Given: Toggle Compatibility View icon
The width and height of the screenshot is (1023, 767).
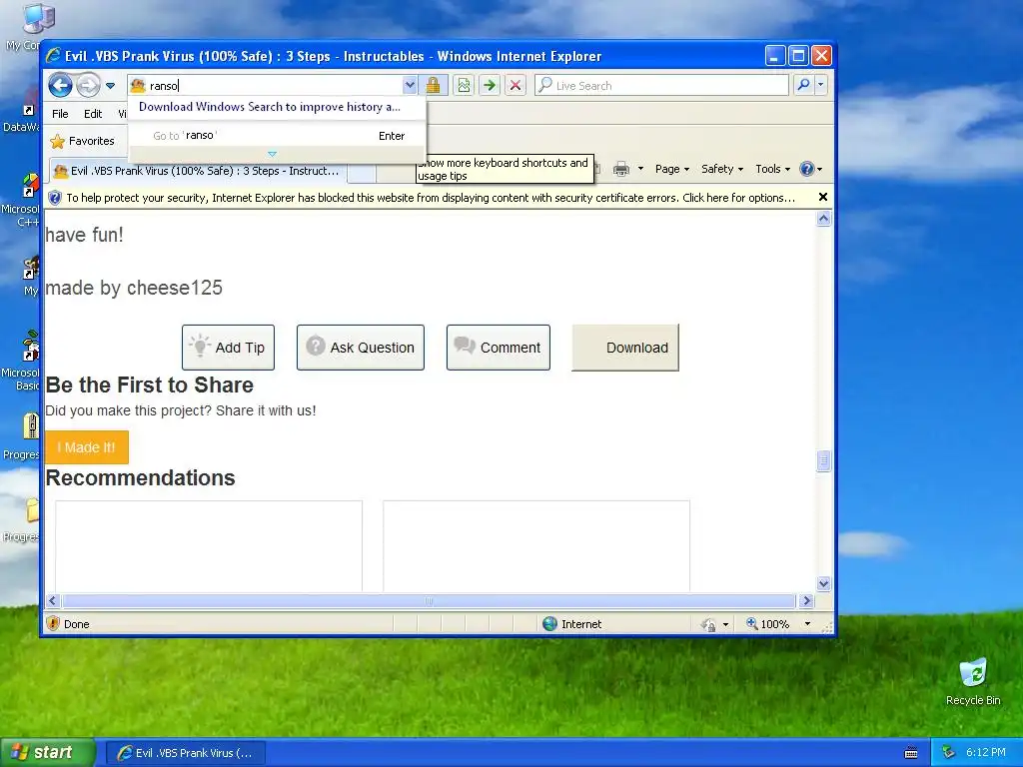Looking at the screenshot, I should [464, 86].
